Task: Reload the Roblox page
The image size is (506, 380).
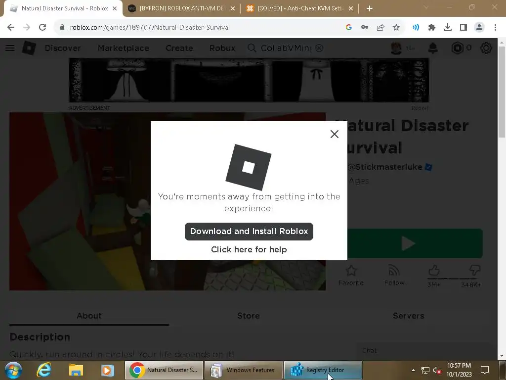Action: click(42, 28)
